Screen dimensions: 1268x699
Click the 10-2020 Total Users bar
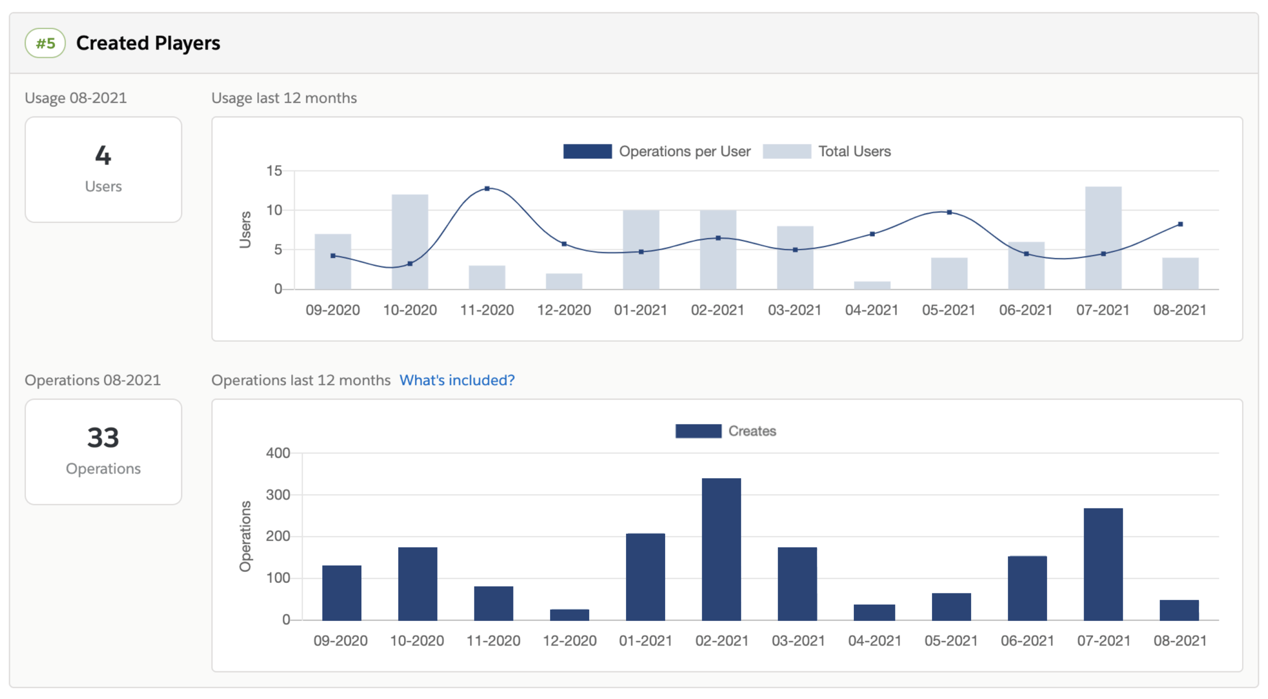410,242
